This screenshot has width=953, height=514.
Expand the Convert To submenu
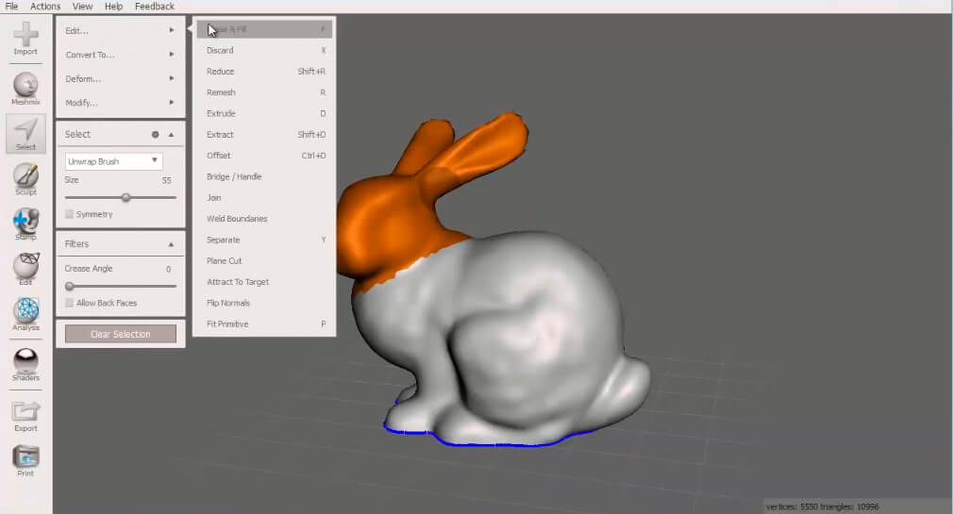coord(120,55)
